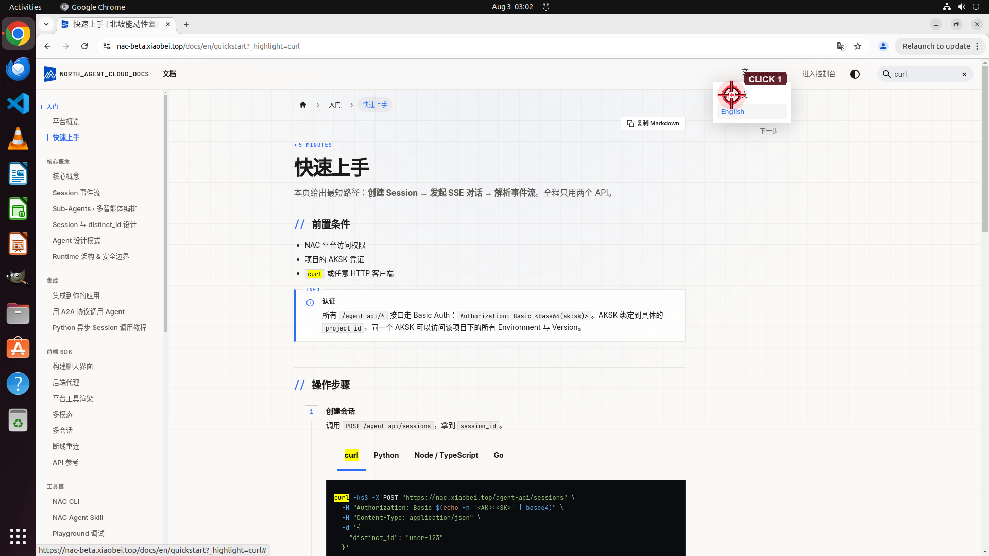The height and width of the screenshot is (556, 989).
Task: Open Playground 调试 in the sidebar
Action: point(78,534)
